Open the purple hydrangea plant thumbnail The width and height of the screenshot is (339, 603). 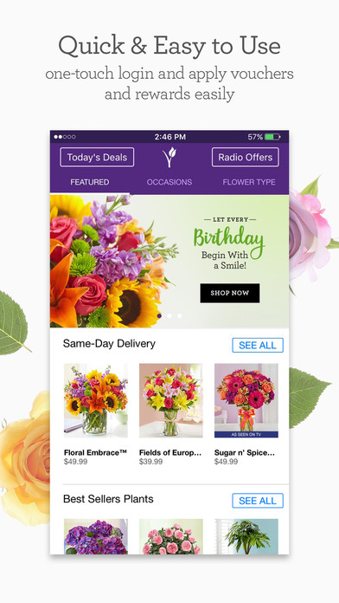tap(96, 536)
